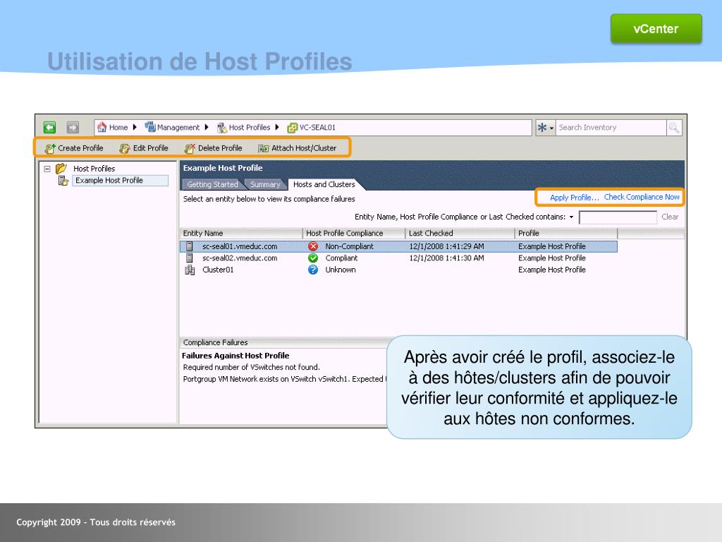Image resolution: width=722 pixels, height=542 pixels.
Task: Open the filter criteria dropdown arrow
Action: coord(571,217)
